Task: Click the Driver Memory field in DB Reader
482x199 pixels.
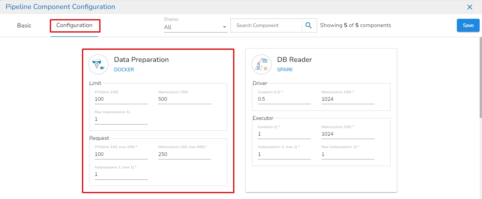Action: (x=348, y=99)
